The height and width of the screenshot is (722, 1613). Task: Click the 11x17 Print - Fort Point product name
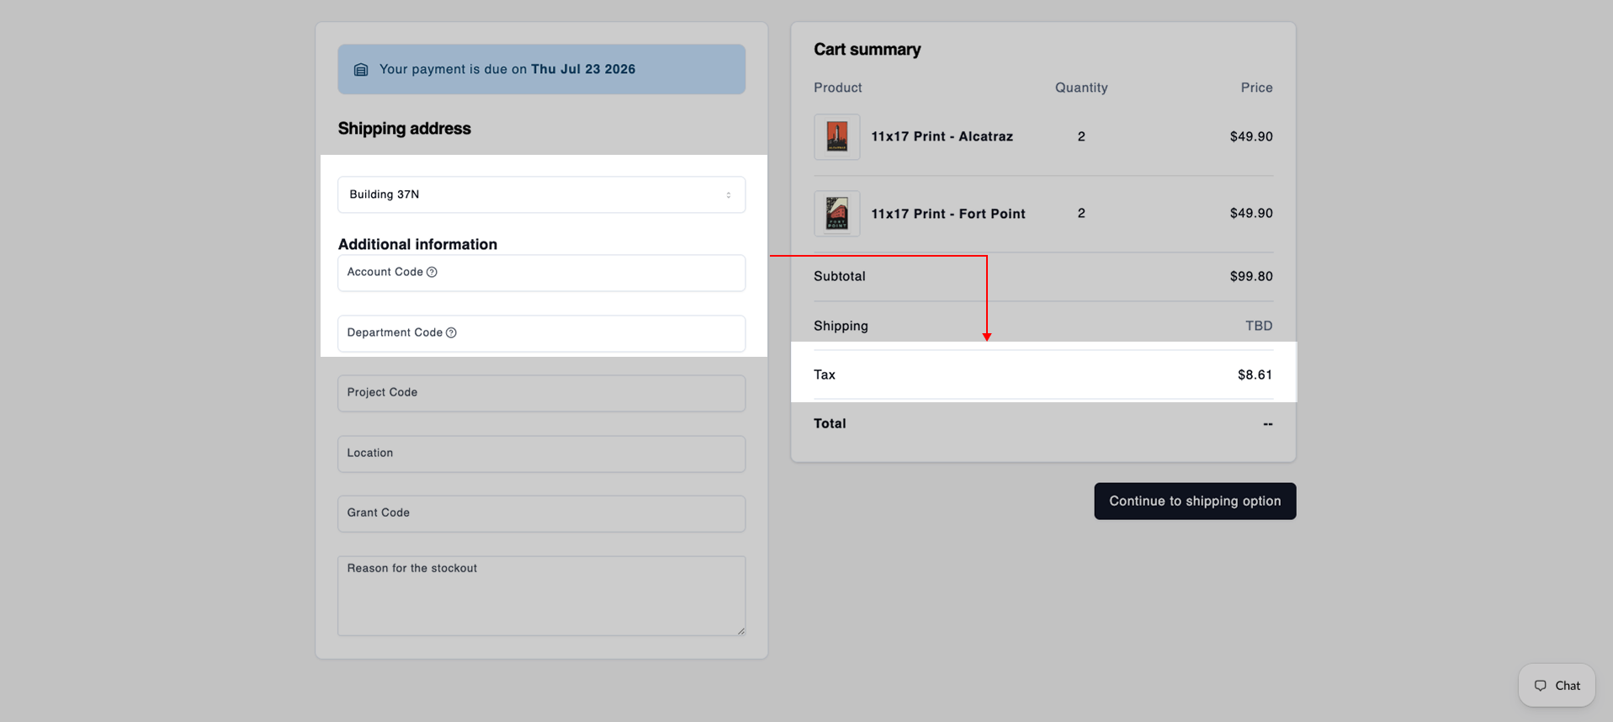point(948,214)
